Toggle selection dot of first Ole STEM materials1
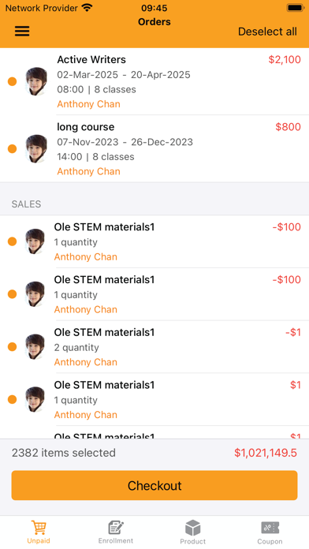309x549 pixels. pyautogui.click(x=13, y=241)
